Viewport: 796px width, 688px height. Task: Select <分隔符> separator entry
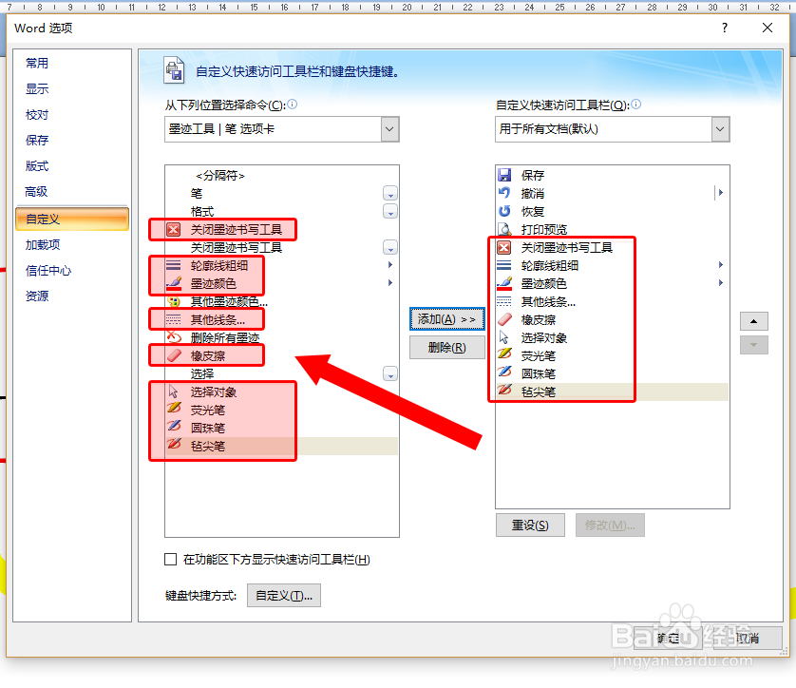click(x=220, y=175)
